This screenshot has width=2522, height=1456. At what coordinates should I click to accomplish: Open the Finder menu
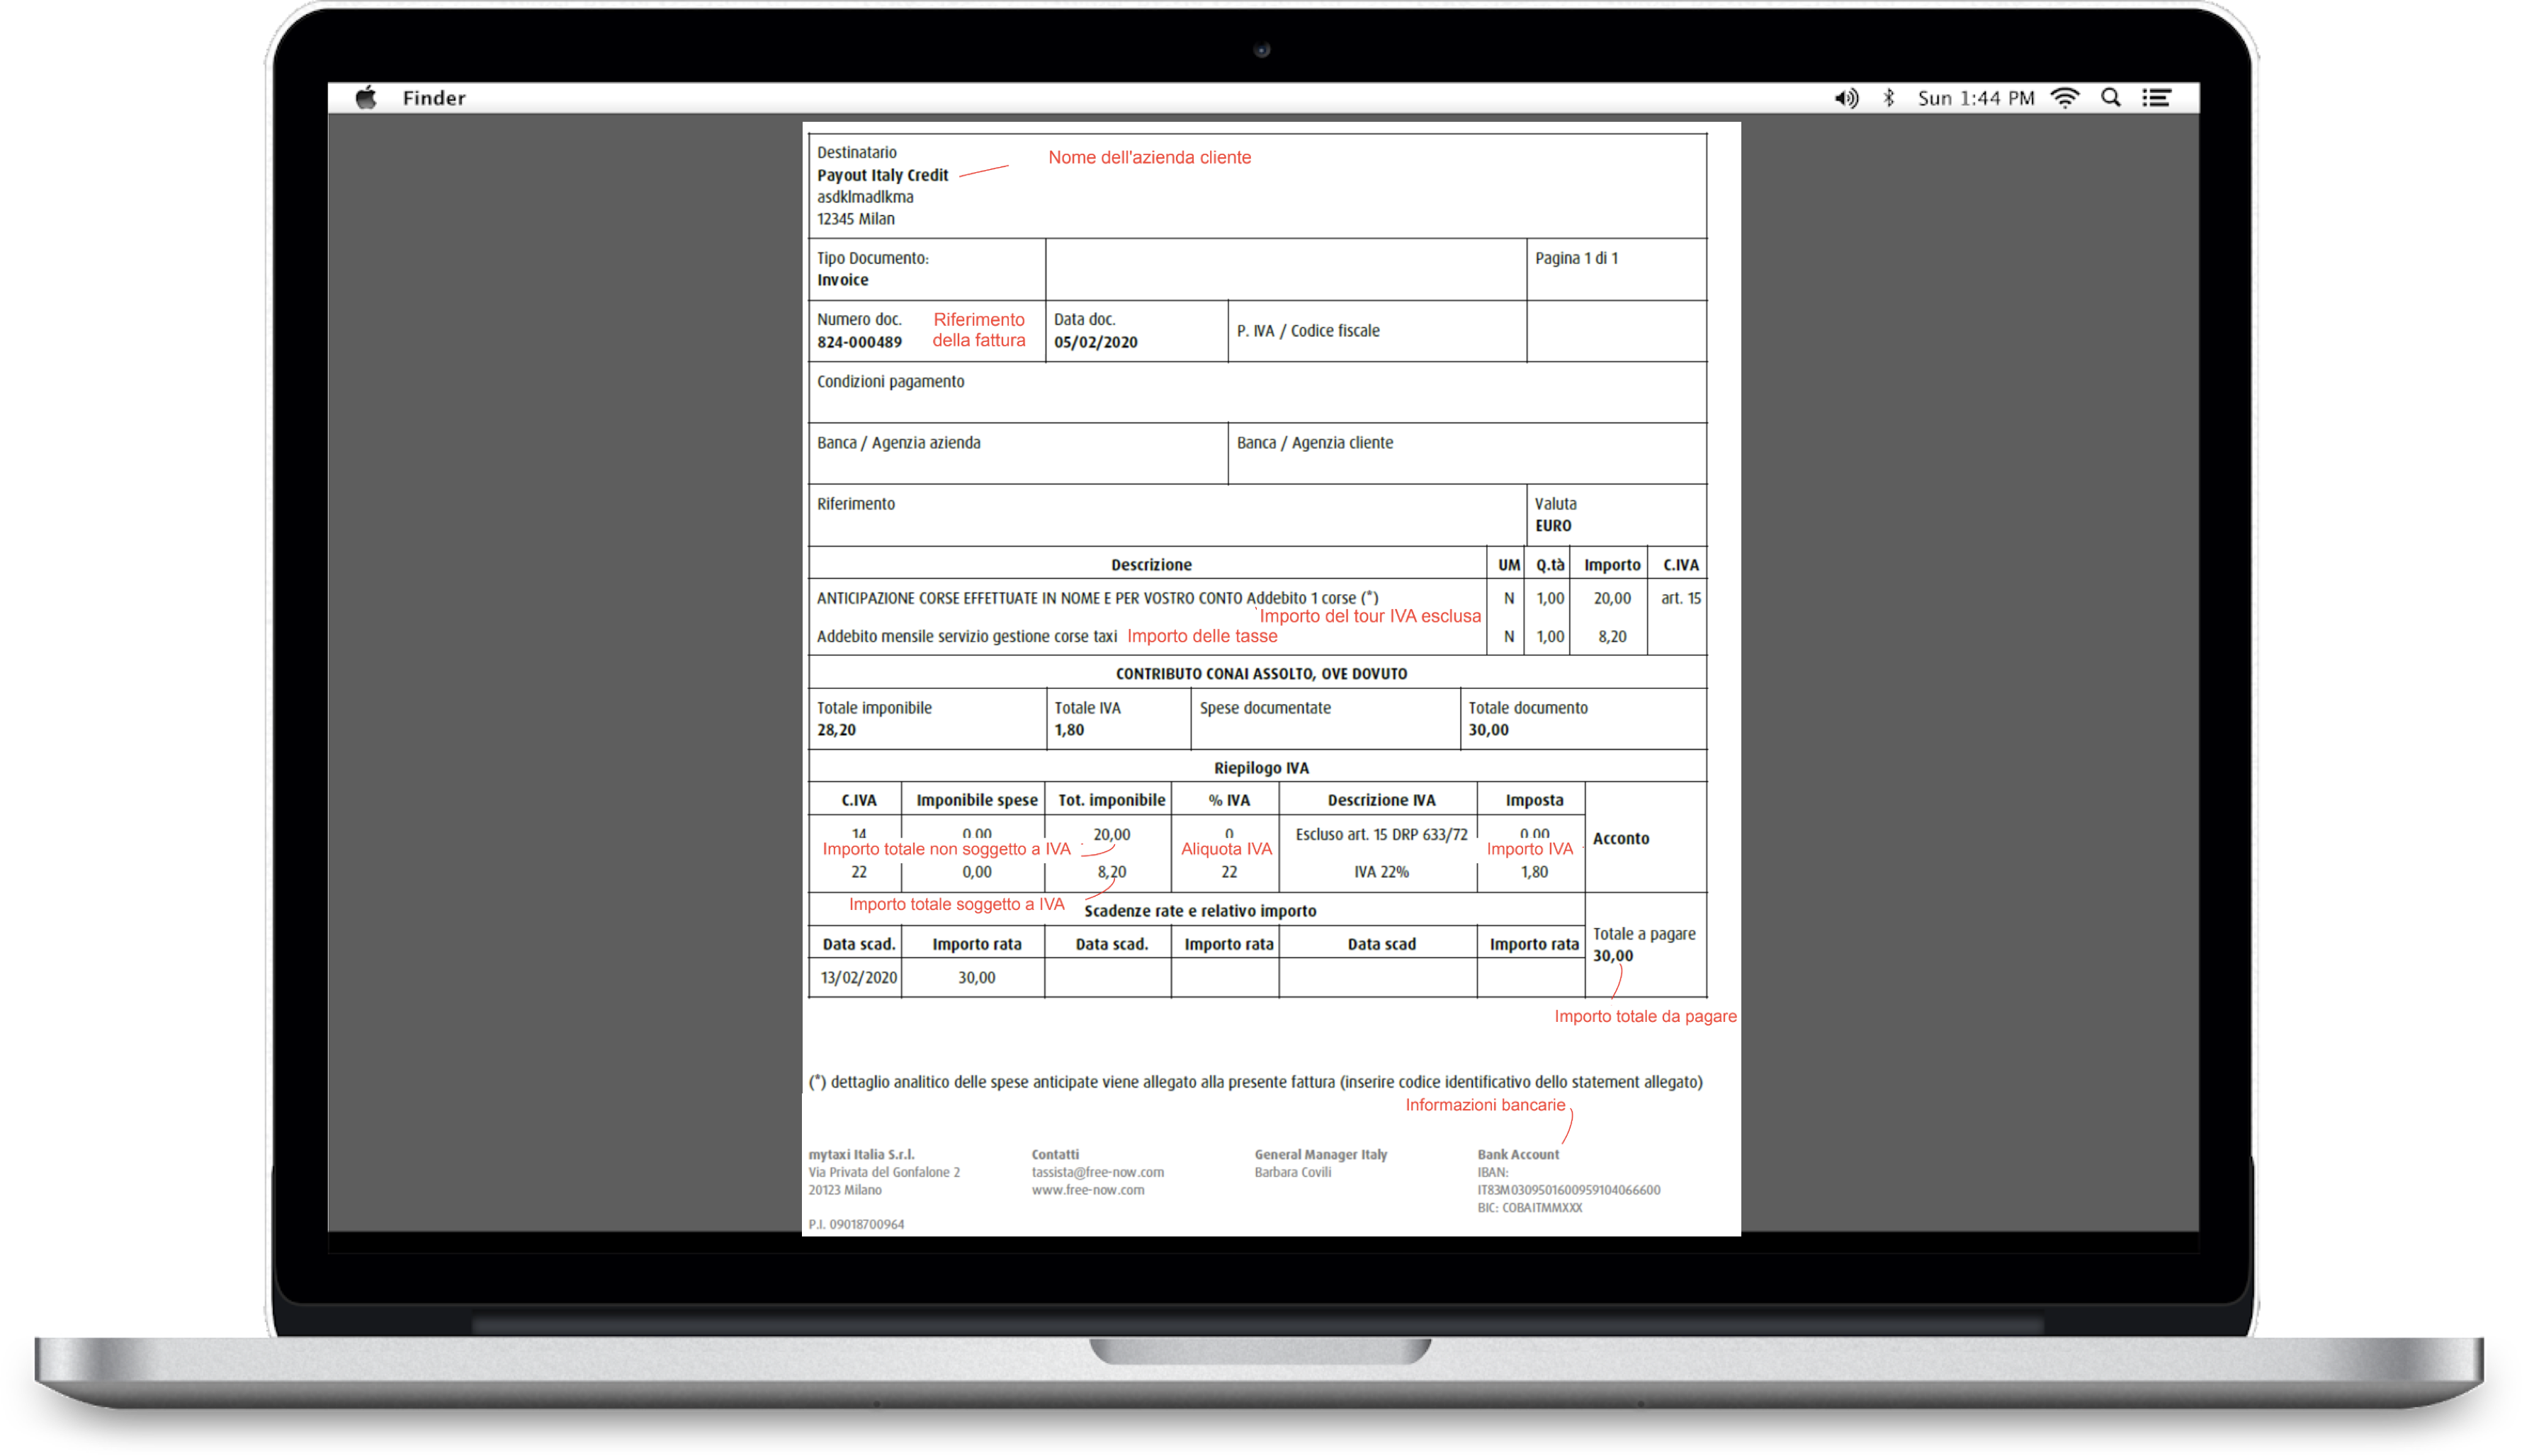(434, 98)
